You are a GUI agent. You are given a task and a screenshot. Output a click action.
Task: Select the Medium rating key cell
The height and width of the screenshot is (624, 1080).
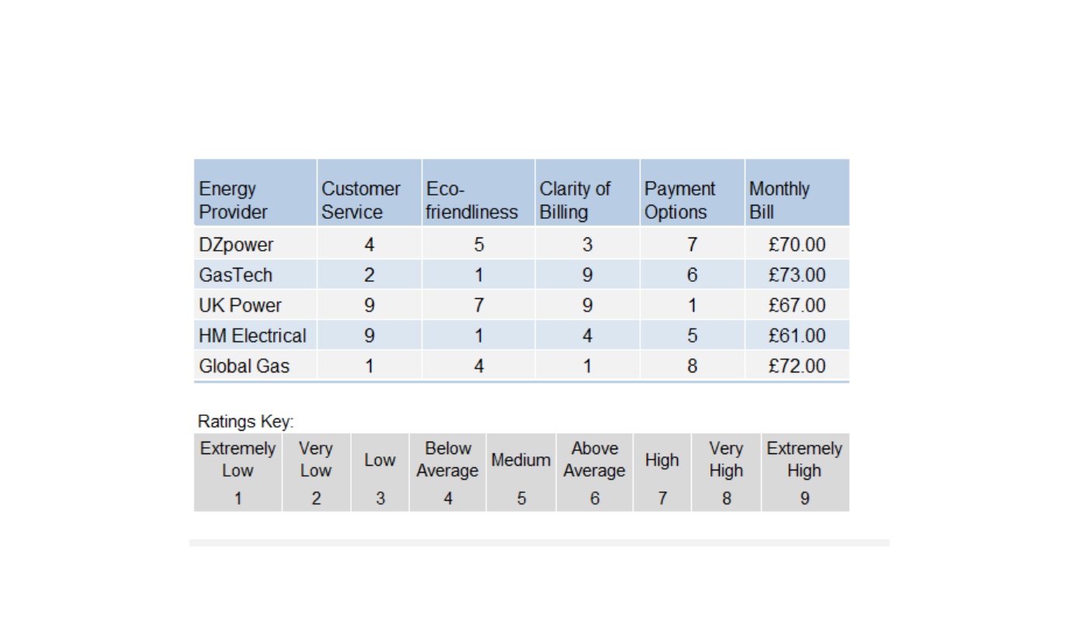[521, 472]
